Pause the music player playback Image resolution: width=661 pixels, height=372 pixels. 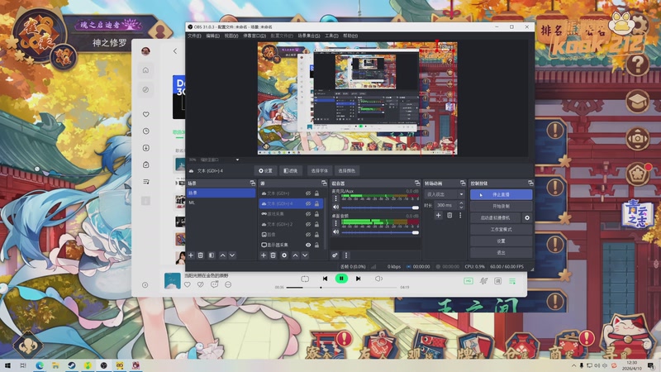click(x=341, y=279)
